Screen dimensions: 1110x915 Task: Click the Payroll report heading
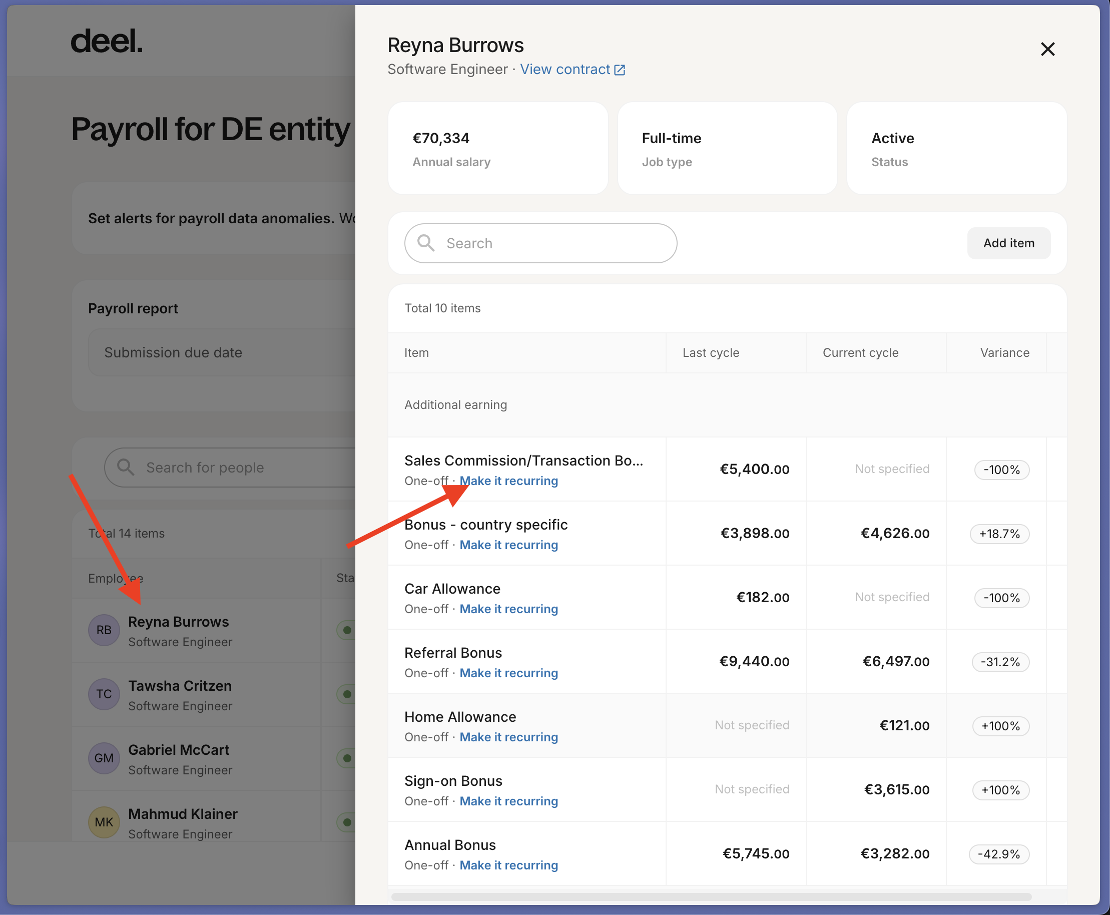(133, 308)
